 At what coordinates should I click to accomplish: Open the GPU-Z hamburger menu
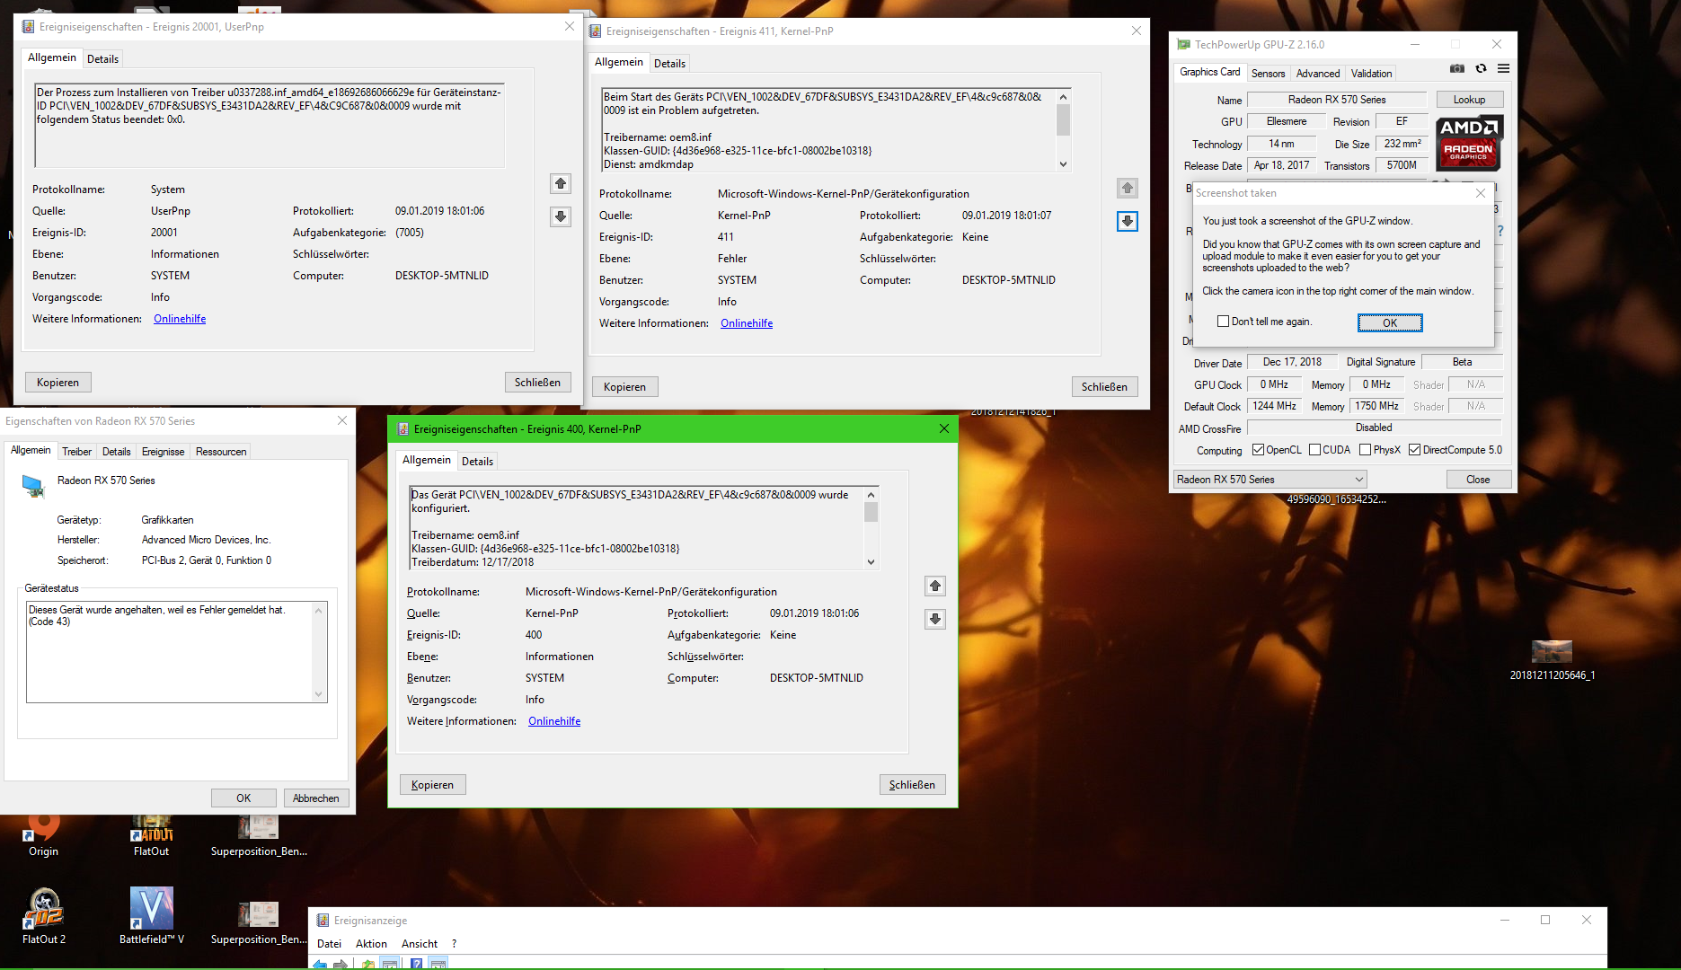pyautogui.click(x=1503, y=69)
